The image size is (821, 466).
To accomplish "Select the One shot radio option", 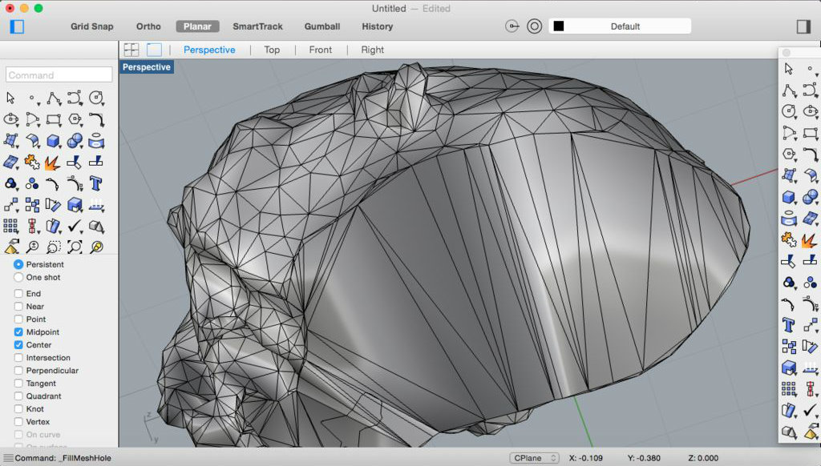I will (x=18, y=278).
